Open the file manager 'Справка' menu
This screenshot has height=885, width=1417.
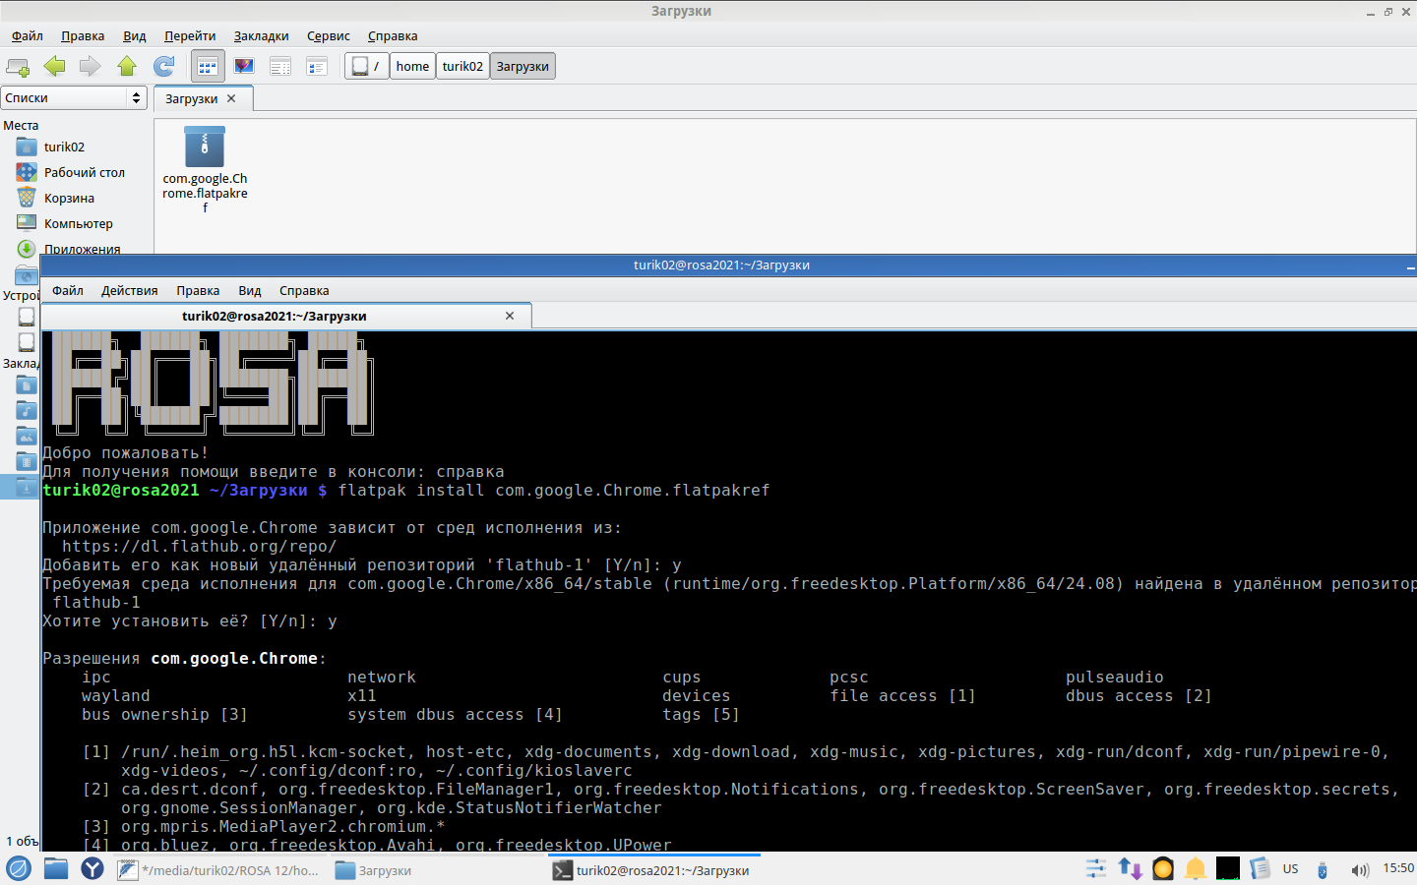click(393, 36)
